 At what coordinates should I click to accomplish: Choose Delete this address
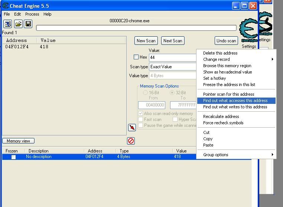(x=237, y=53)
